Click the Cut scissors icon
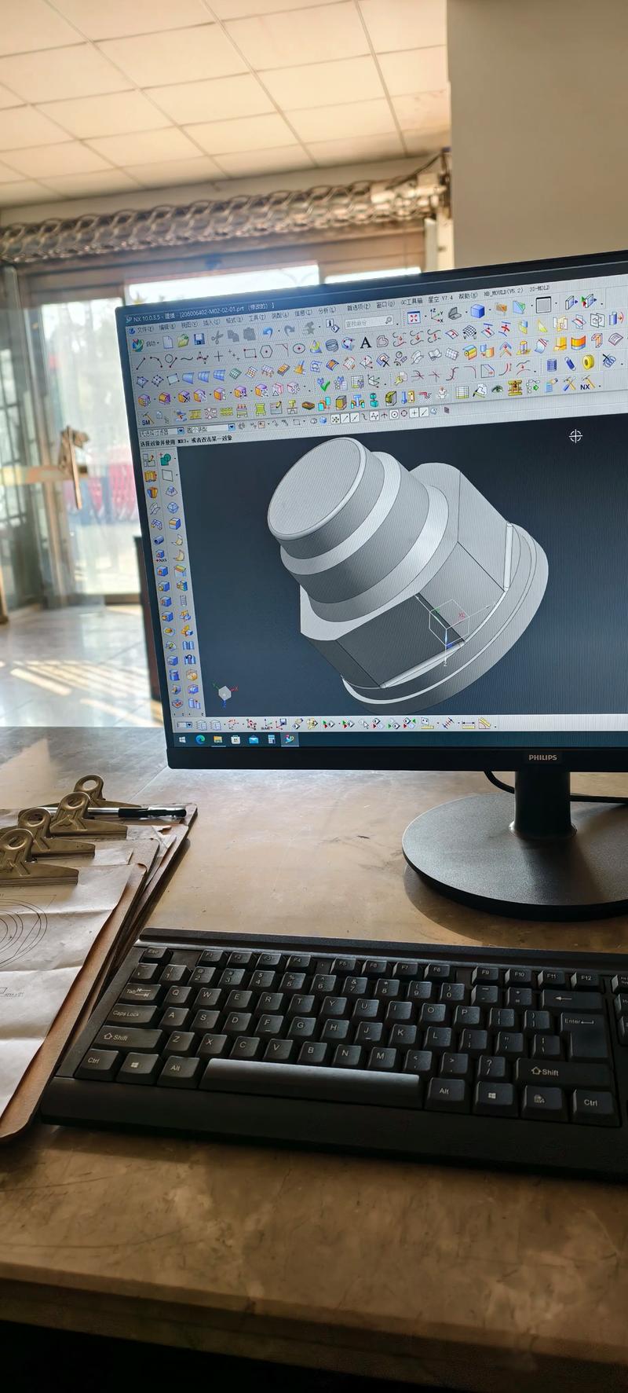The image size is (628, 1393). [x=217, y=337]
